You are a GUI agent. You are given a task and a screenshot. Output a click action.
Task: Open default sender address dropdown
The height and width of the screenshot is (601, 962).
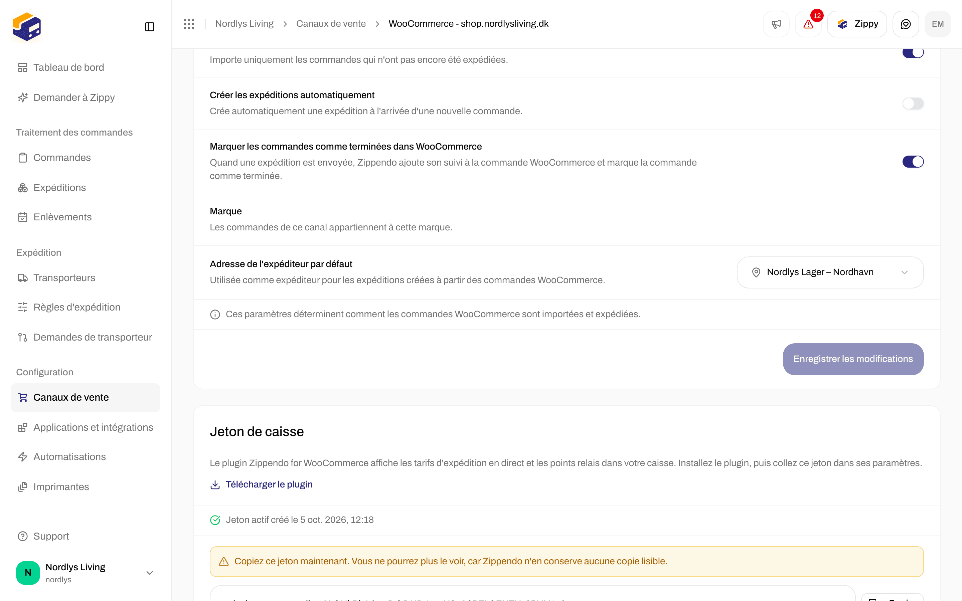tap(830, 272)
